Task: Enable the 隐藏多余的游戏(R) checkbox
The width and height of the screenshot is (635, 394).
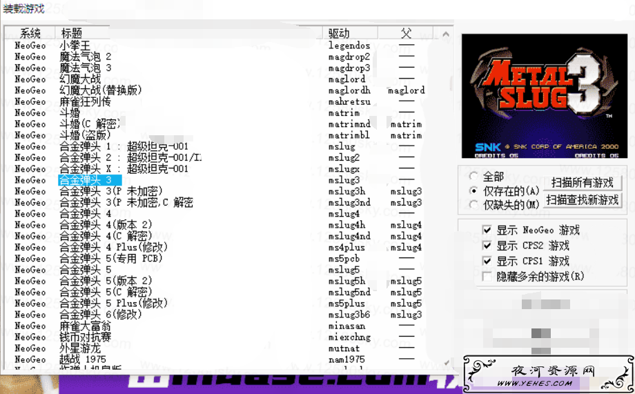Action: point(487,277)
